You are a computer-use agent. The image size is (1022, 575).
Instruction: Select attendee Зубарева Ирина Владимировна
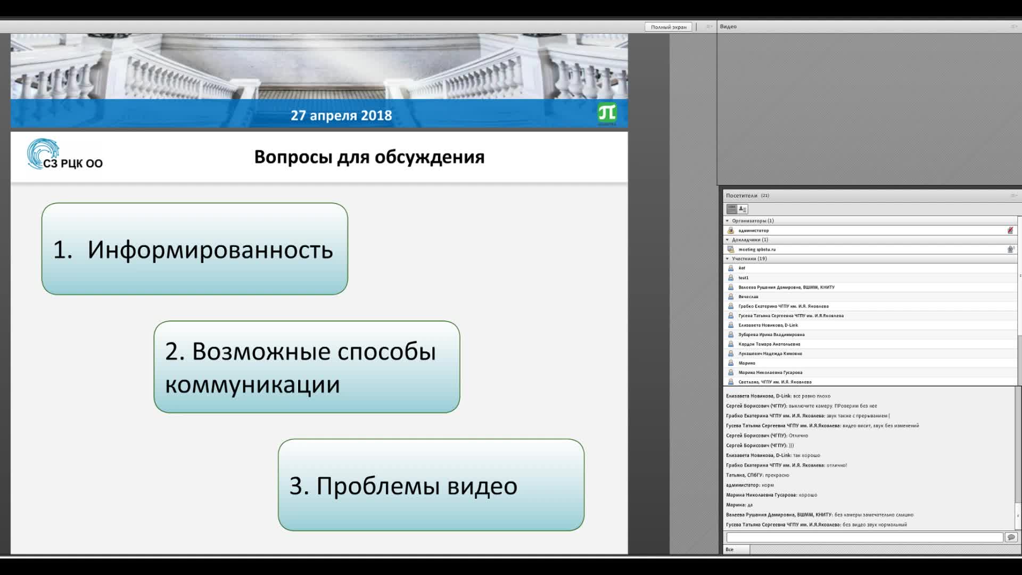click(871, 335)
